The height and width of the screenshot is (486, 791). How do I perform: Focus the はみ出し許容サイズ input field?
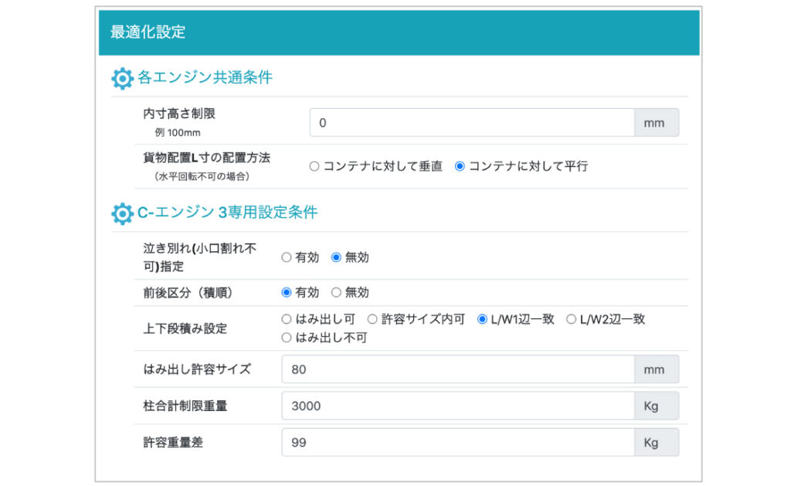(x=457, y=369)
